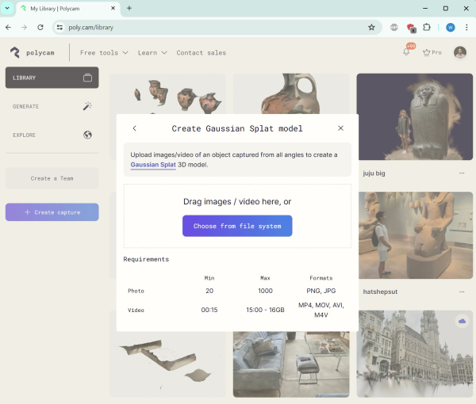This screenshot has height=404, width=476.
Task: Close the Create Gaussian Splat dialog
Action: 340,128
